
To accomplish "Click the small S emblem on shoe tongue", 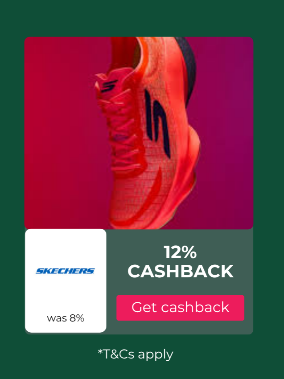I will [x=109, y=86].
